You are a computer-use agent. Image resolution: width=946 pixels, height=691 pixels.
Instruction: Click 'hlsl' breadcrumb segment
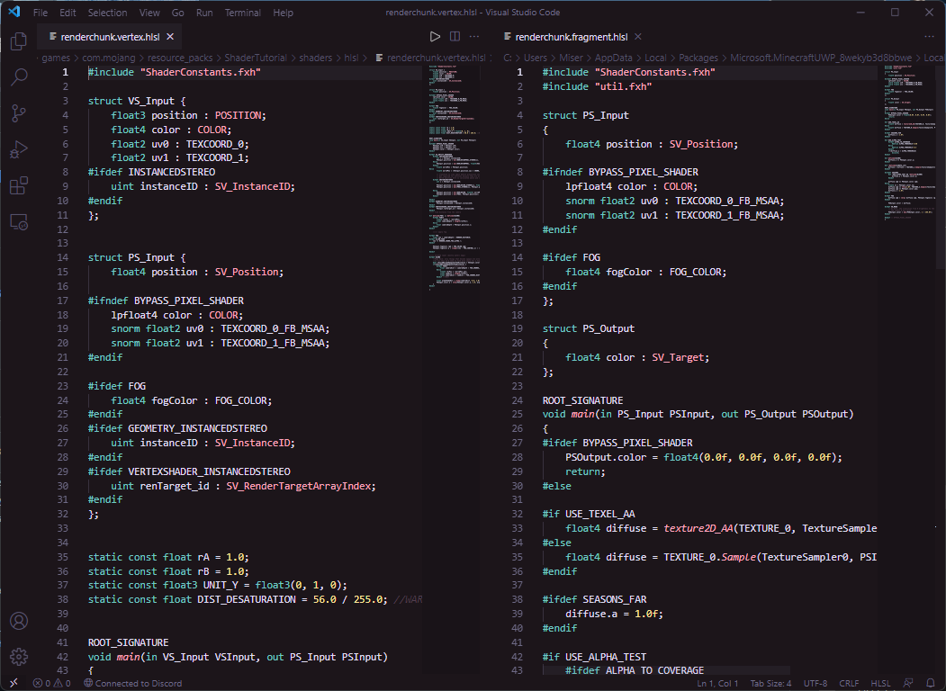pyautogui.click(x=351, y=58)
